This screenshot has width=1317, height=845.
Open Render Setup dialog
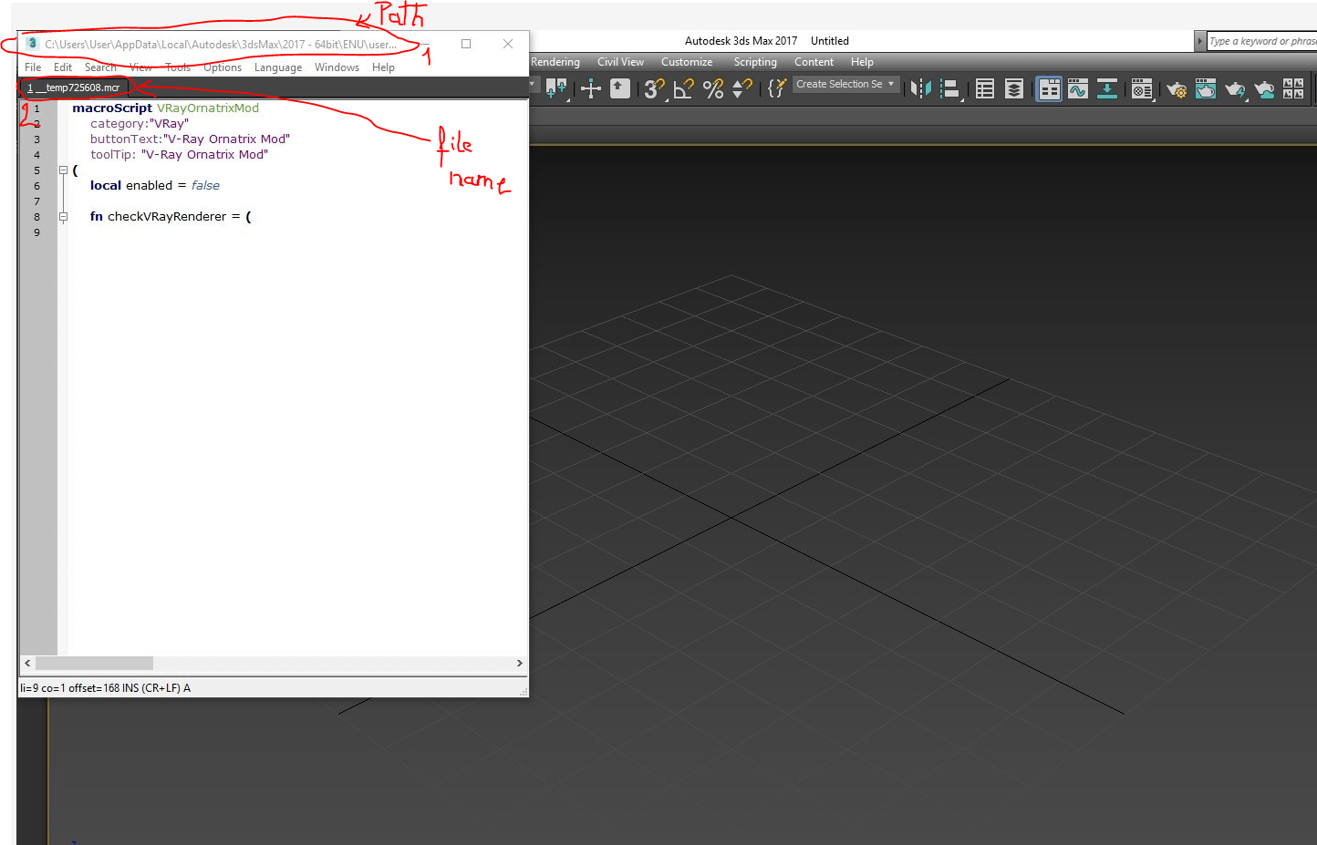(1177, 88)
